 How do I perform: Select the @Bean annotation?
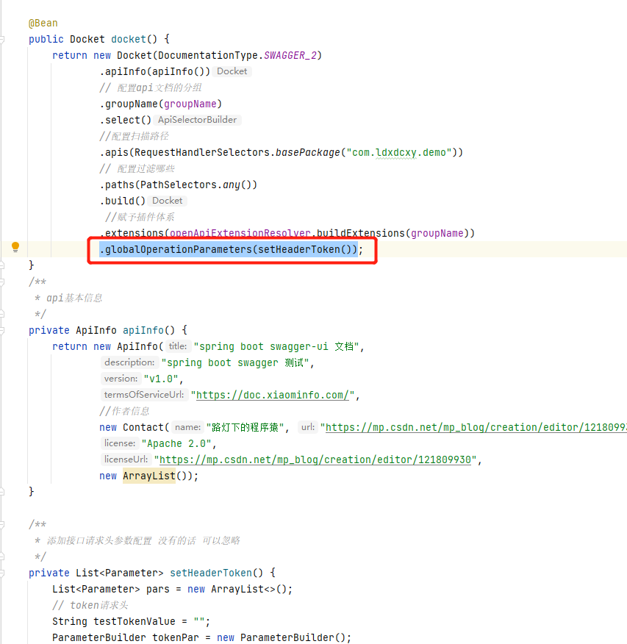tap(42, 22)
